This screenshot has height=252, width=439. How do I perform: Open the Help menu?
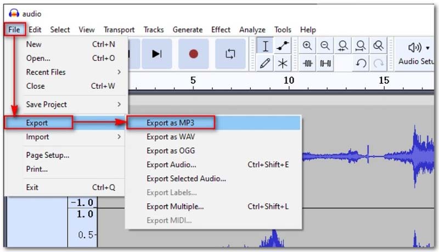(x=308, y=30)
